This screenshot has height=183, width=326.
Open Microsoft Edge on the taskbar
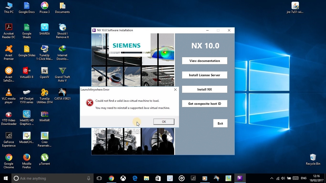[x=135, y=178]
